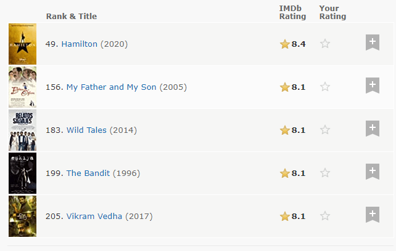The width and height of the screenshot is (396, 251).
Task: Click Vikram Vedha's empty rating star
Action: (325, 216)
